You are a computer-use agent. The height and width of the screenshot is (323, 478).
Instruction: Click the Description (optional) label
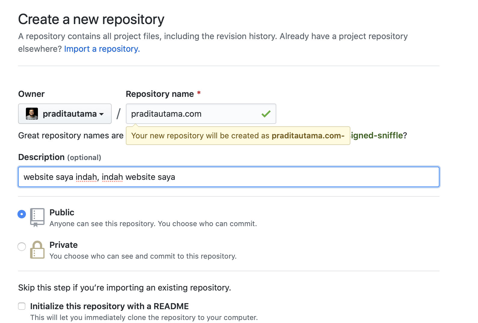(x=60, y=157)
